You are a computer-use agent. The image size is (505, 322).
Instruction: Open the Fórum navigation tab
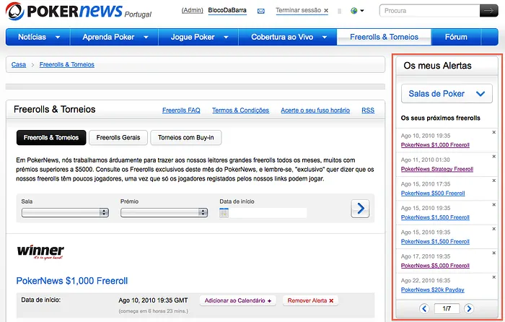[456, 37]
